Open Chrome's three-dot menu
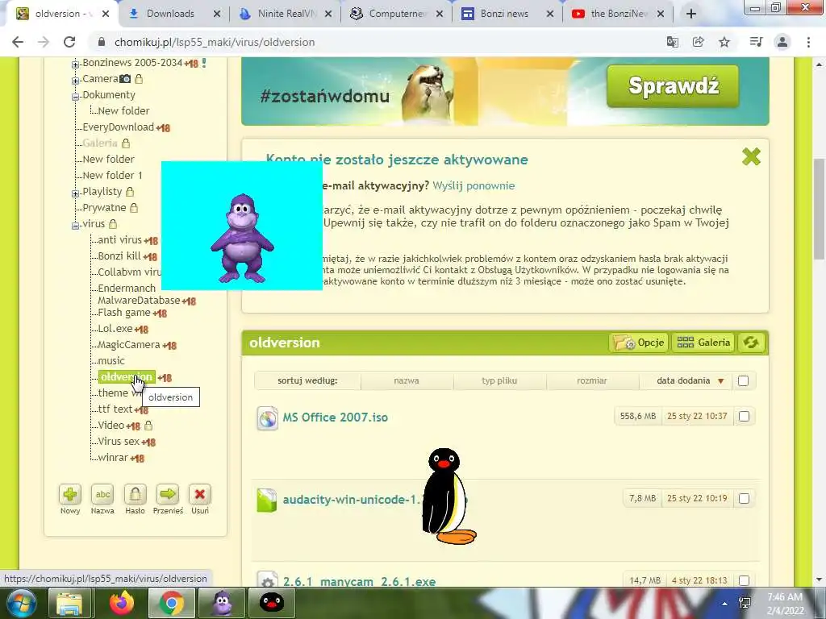826x619 pixels. (x=808, y=42)
